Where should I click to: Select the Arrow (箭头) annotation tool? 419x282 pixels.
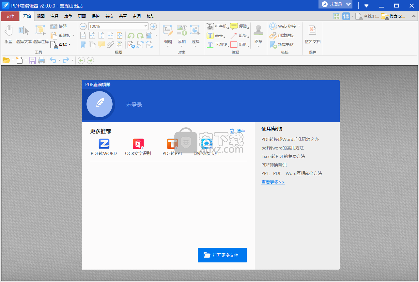[239, 36]
